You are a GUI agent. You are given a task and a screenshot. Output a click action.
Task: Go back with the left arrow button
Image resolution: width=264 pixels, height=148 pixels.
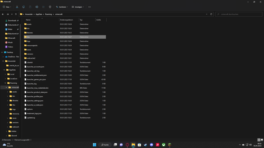tap(3, 14)
